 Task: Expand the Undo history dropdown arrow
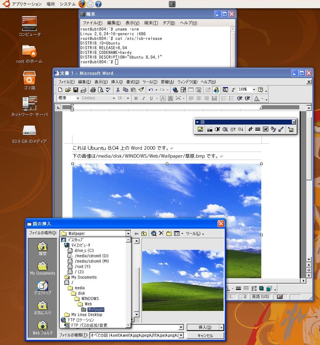point(156,90)
